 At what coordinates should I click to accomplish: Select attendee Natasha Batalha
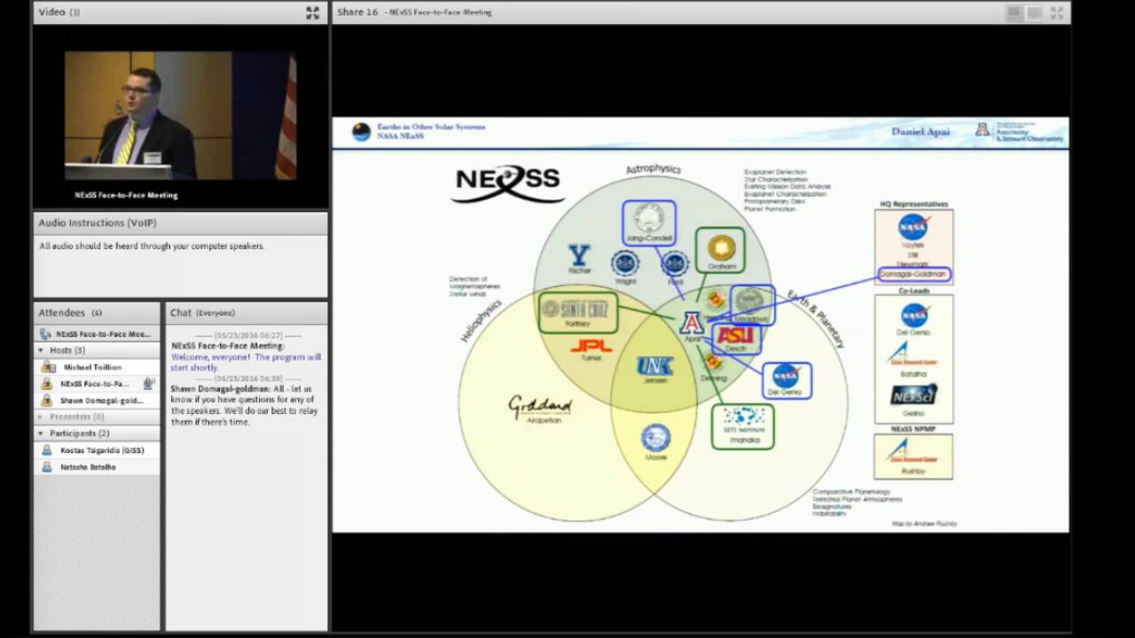point(98,467)
